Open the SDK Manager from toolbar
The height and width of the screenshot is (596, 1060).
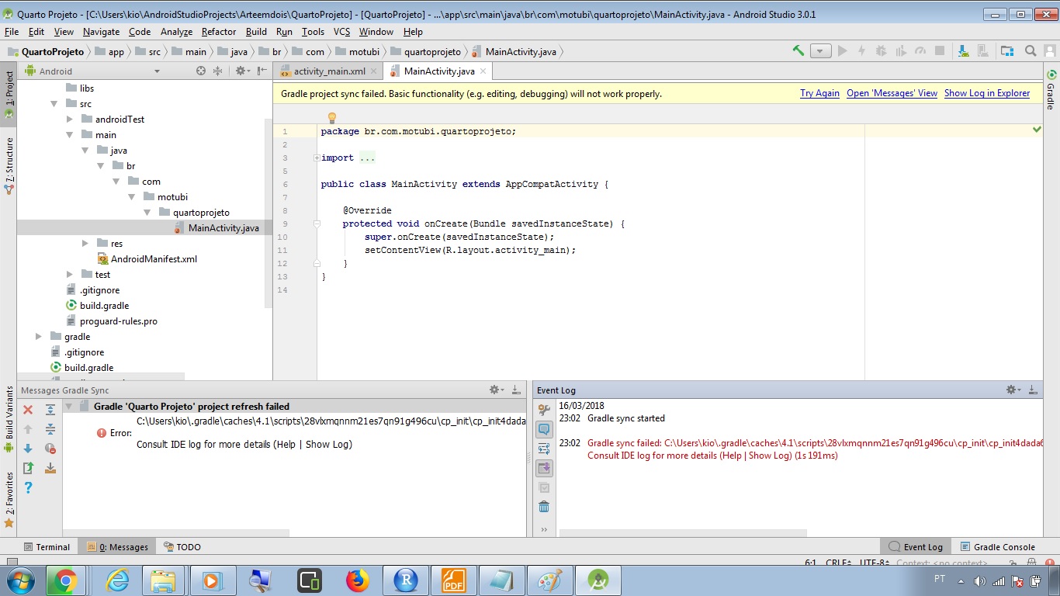tap(963, 51)
